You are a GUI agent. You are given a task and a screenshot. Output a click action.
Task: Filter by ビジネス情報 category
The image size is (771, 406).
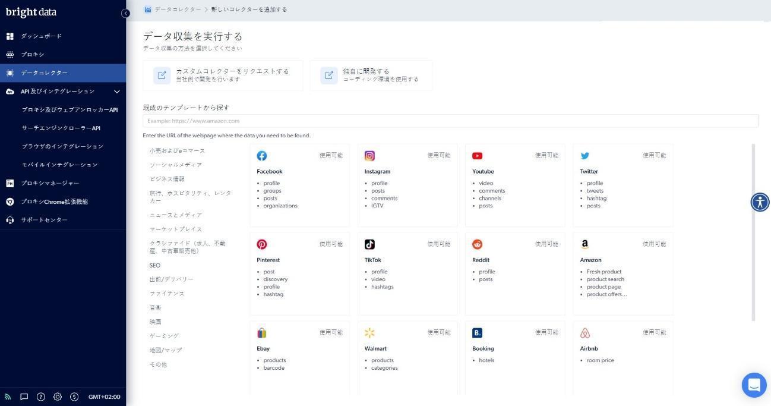coord(167,179)
